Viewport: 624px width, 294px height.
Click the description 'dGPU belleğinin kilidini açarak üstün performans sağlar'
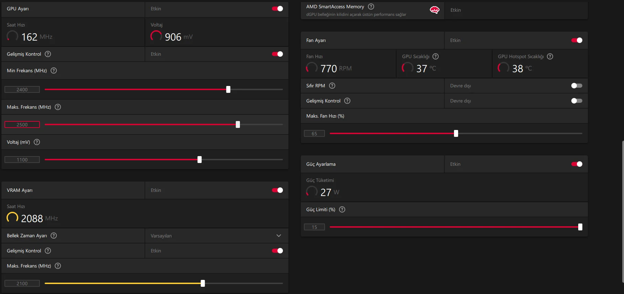pyautogui.click(x=356, y=14)
